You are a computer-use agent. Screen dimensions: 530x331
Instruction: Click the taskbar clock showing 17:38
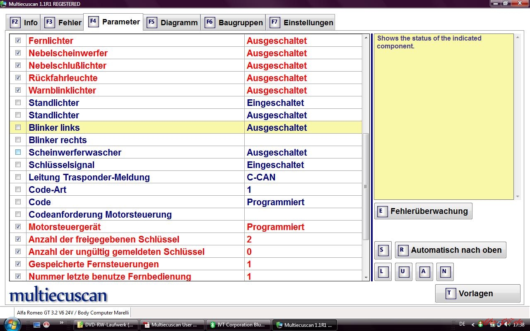click(519, 325)
